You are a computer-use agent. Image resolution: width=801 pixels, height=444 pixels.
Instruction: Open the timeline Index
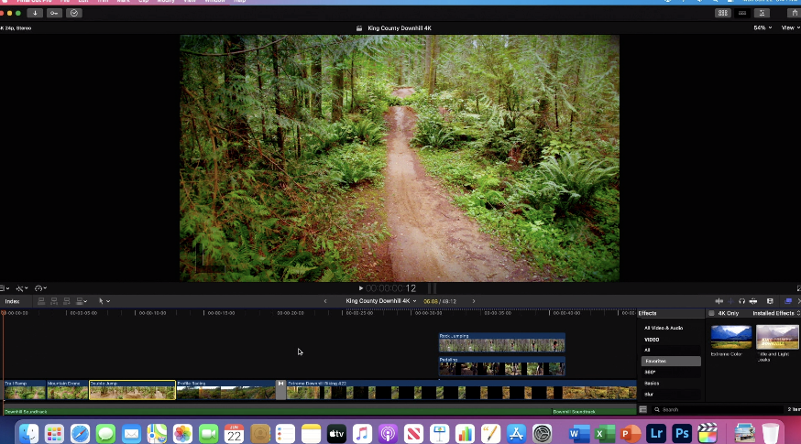click(x=12, y=301)
